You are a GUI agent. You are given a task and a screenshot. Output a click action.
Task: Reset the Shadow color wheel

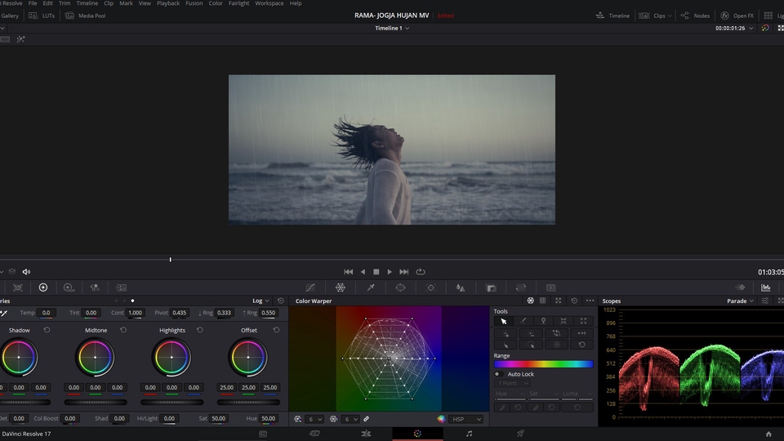(47, 330)
